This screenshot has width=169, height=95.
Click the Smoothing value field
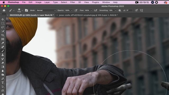pyautogui.click(x=111, y=11)
